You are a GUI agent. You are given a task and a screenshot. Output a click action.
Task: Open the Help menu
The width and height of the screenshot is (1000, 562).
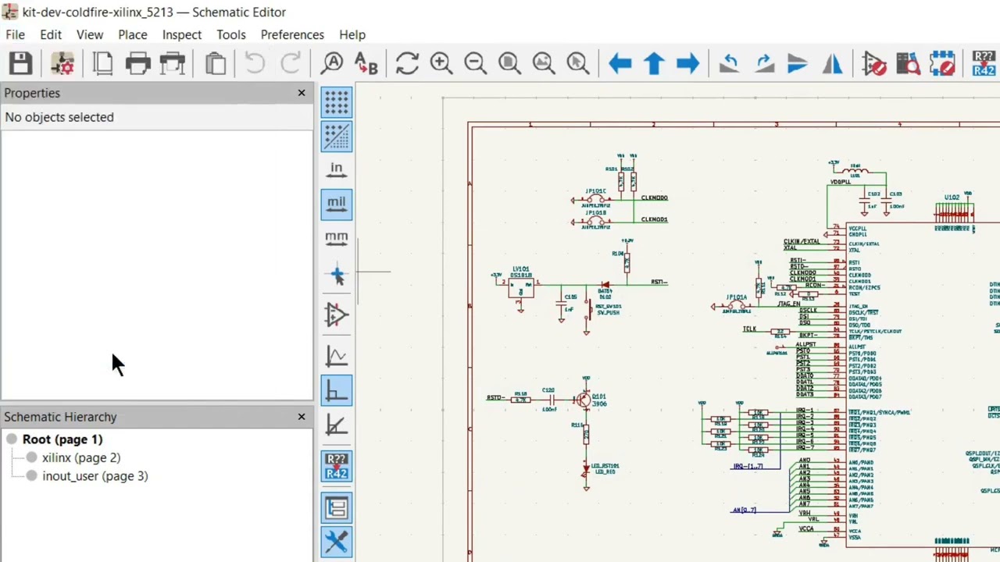tap(352, 34)
